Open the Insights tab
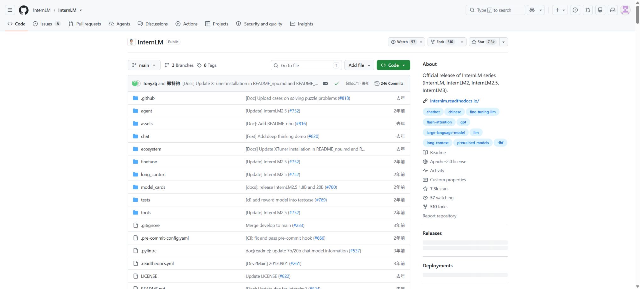This screenshot has width=640, height=289. pos(302,24)
